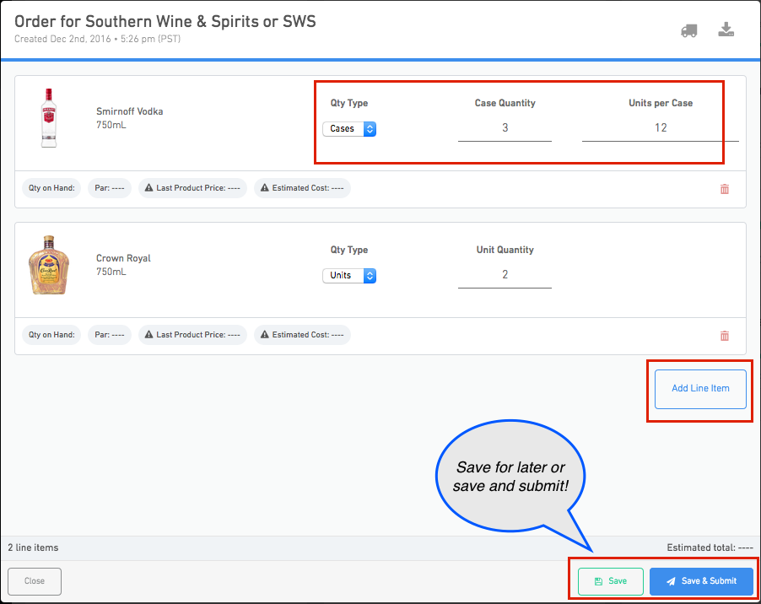Click the Unit Quantity field showing 2

coord(505,275)
